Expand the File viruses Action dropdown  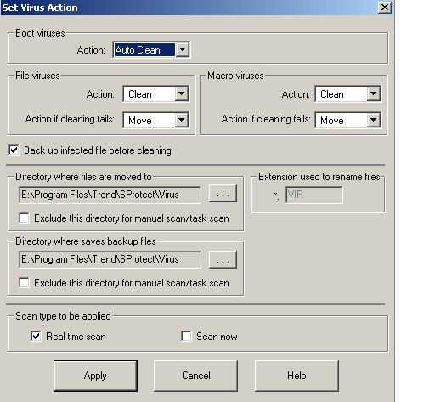pyautogui.click(x=182, y=93)
